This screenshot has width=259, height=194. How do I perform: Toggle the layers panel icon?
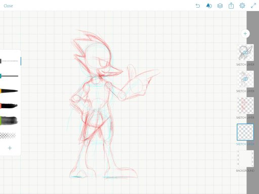coord(220,6)
